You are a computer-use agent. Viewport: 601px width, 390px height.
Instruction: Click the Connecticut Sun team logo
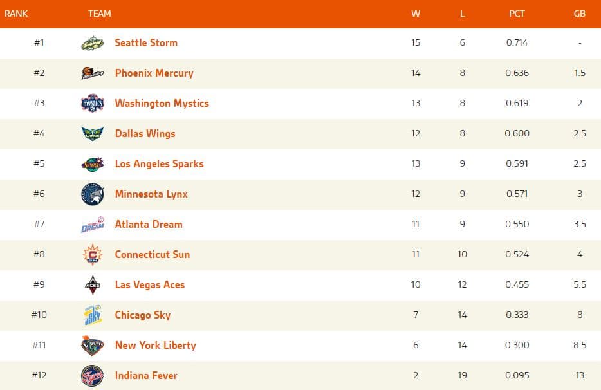pos(93,255)
